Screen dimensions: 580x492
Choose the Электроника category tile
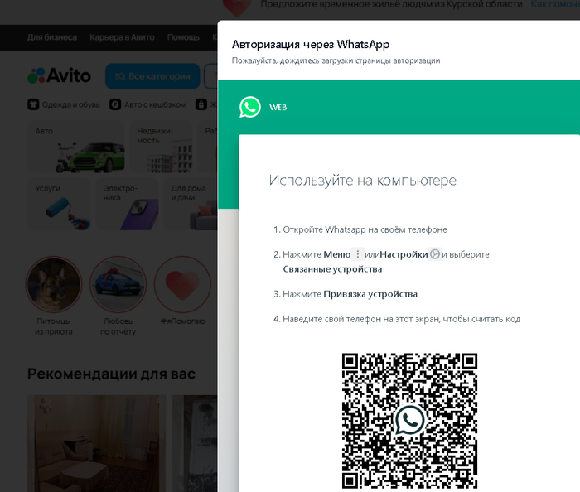tap(128, 204)
